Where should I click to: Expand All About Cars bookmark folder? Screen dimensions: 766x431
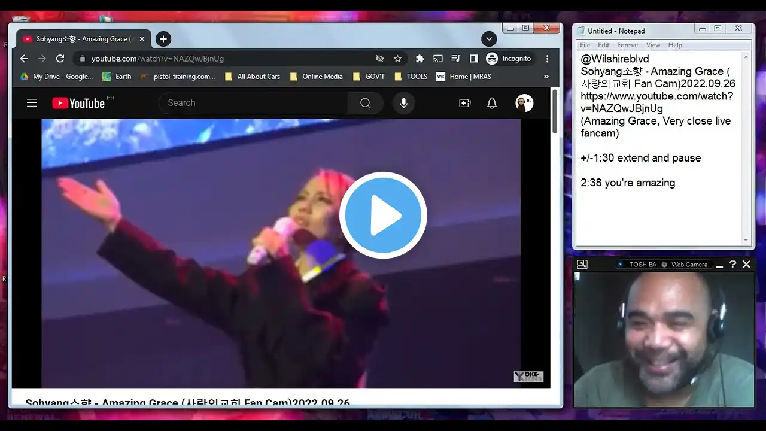pos(252,77)
